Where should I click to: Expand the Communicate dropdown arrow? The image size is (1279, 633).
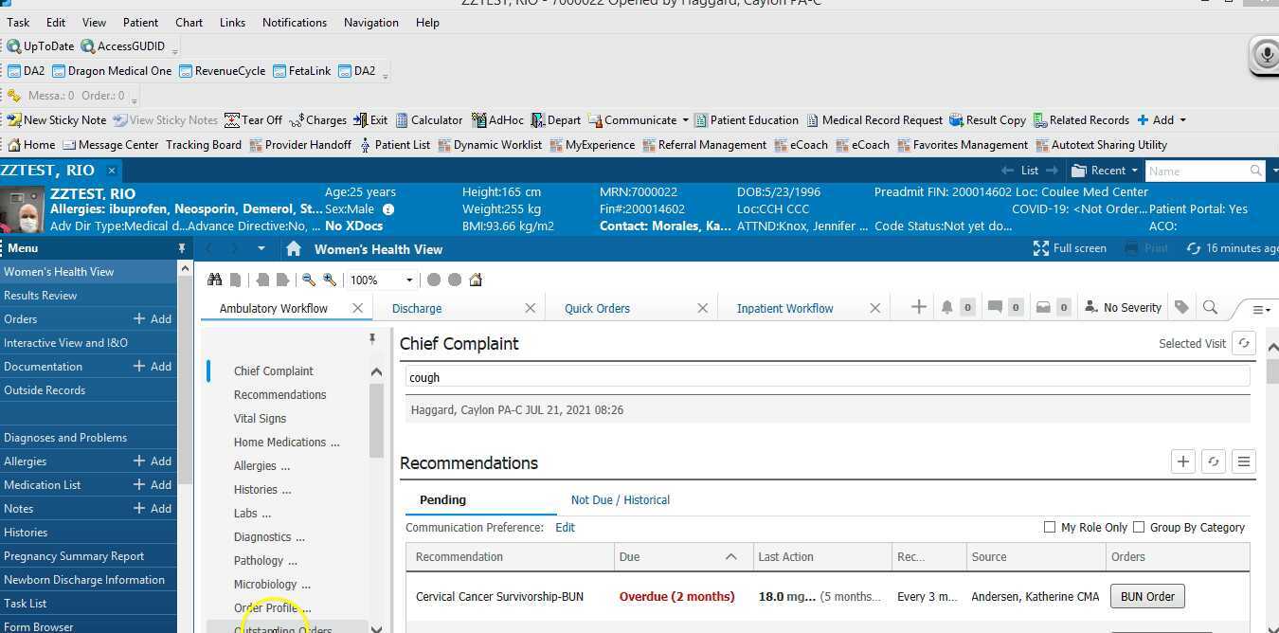tap(688, 119)
